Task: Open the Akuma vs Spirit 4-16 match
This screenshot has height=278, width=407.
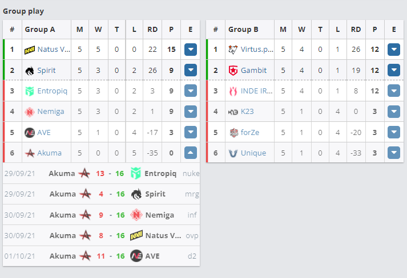Action: click(101, 194)
